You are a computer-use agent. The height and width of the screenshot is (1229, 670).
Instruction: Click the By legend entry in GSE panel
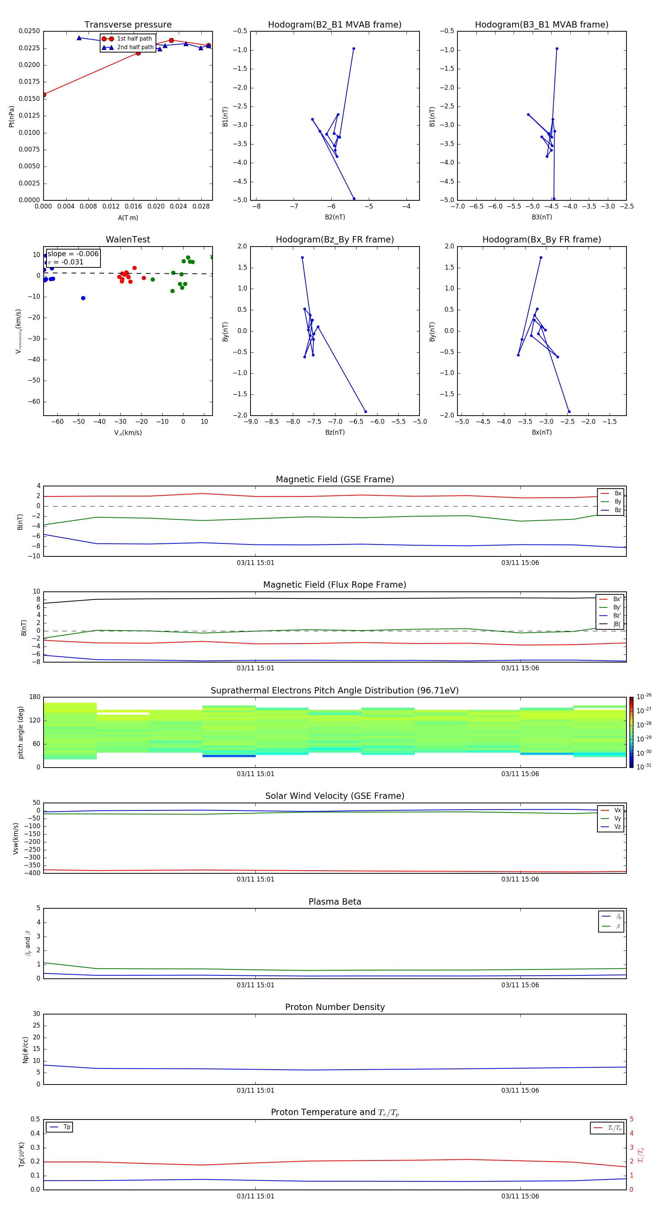[611, 501]
